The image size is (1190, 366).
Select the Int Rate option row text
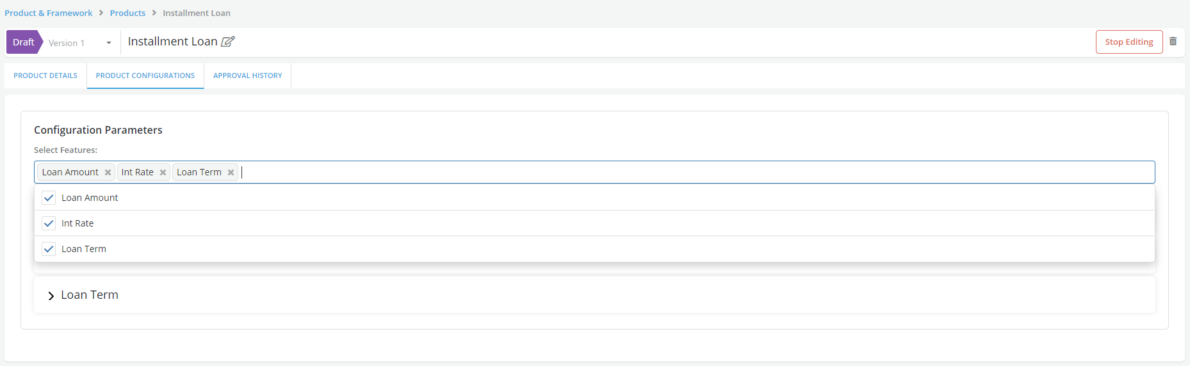coord(77,223)
